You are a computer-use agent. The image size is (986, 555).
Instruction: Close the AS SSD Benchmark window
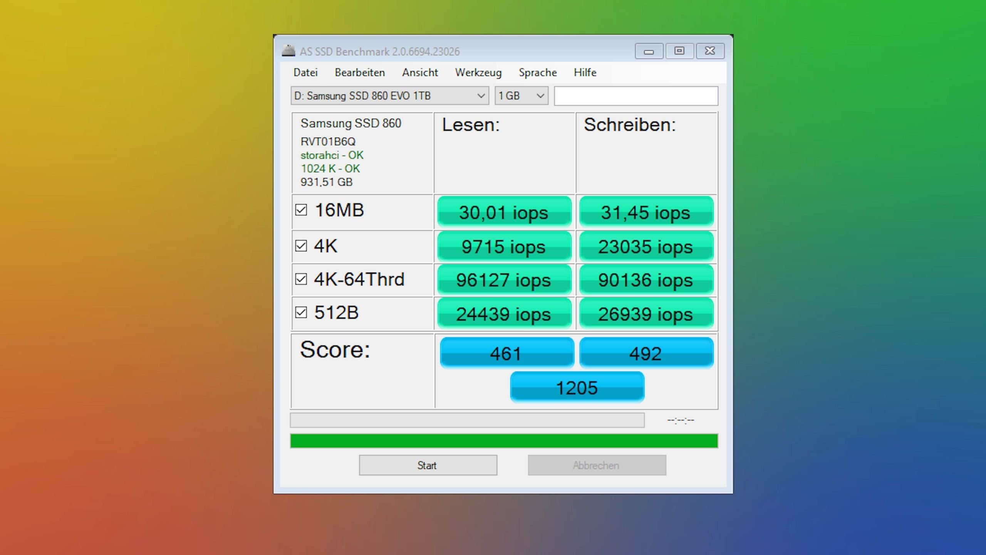click(710, 51)
